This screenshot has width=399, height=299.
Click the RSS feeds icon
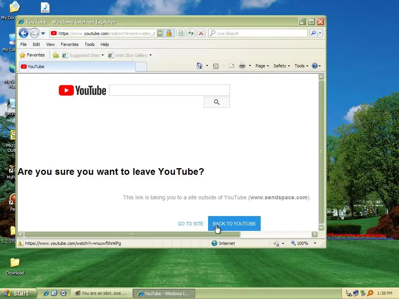(216, 66)
